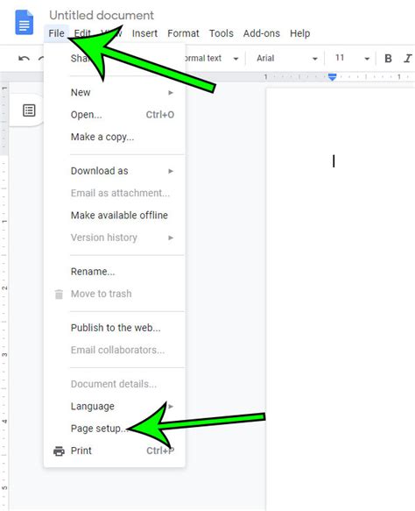
Task: Open the Help menu
Action: (x=299, y=33)
